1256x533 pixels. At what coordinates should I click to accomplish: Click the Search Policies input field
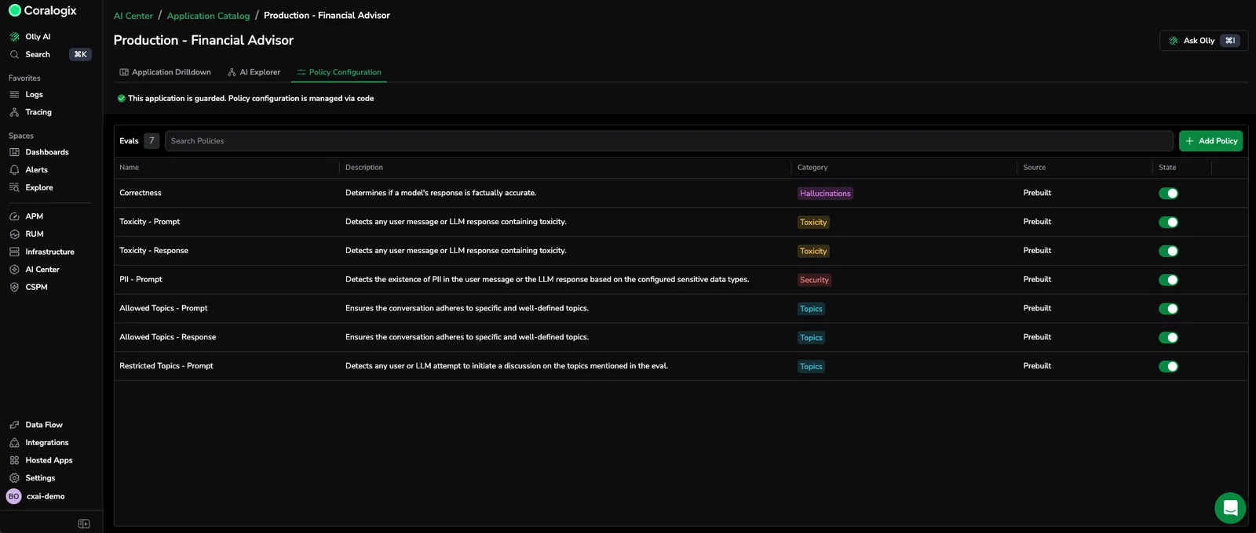[669, 141]
